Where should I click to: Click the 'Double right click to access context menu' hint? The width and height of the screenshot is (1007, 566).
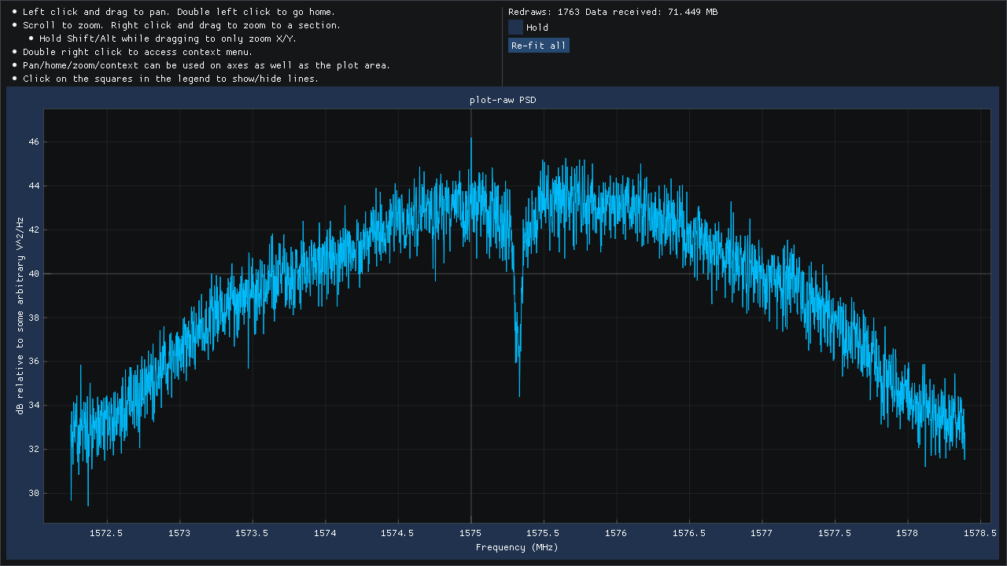click(x=138, y=52)
